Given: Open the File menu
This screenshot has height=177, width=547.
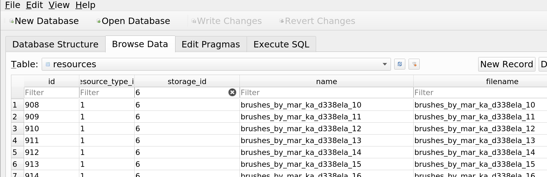Looking at the screenshot, I should click(x=12, y=5).
